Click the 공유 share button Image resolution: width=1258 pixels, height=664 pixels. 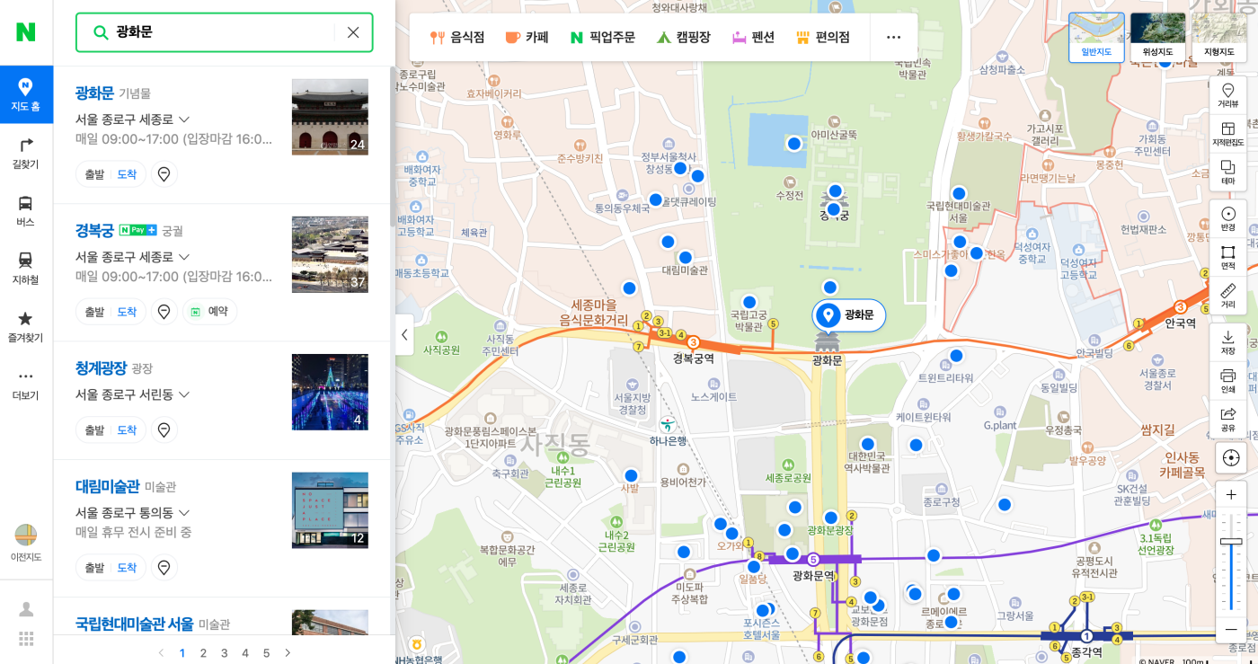1227,419
